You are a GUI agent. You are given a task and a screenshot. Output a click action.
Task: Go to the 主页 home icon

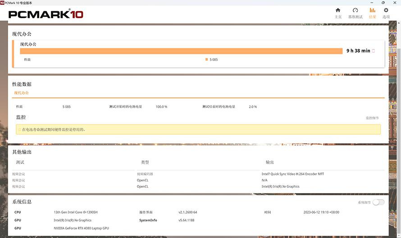(x=338, y=10)
